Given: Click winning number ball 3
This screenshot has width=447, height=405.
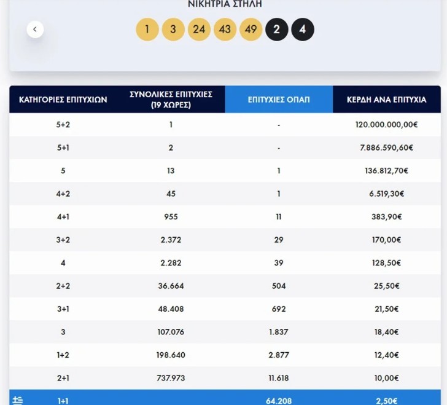Looking at the screenshot, I should coord(173,29).
